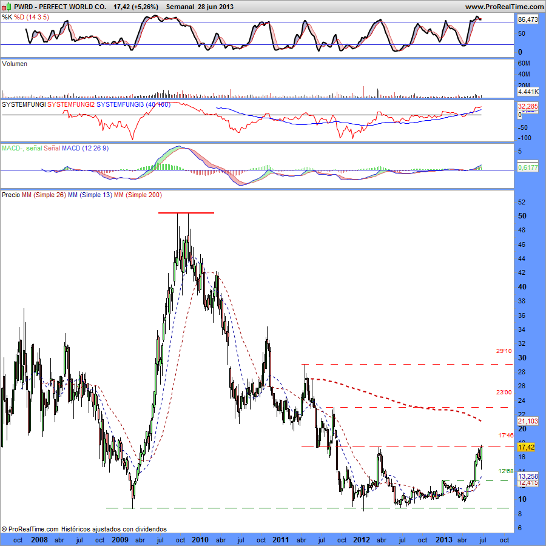Click the 86,473 stochastic value box
This screenshot has height=546, width=546.
point(528,19)
